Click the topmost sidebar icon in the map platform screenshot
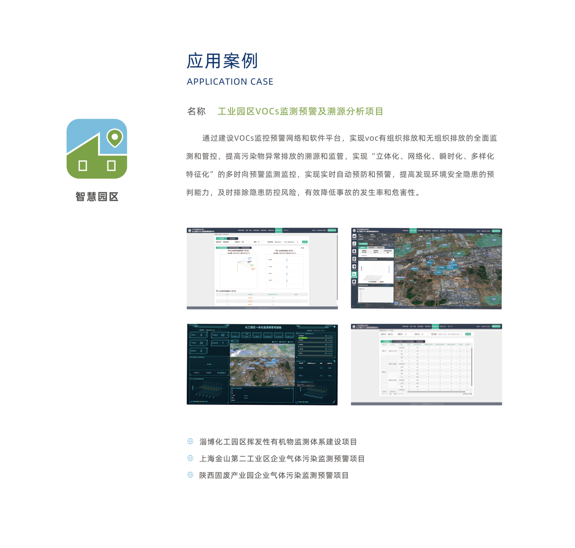This screenshot has width=575, height=548. [354, 236]
